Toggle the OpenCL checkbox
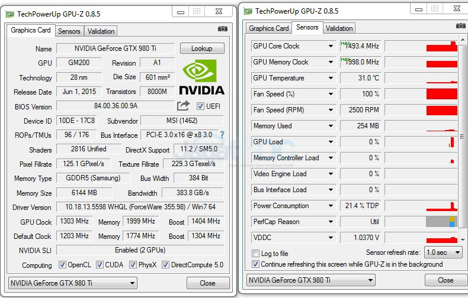The height and width of the screenshot is (298, 468). pyautogui.click(x=62, y=265)
